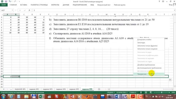Viewport: 176px width, 99px height.
Task: Switch to Normal view icon
Action: pyautogui.click(x=141, y=92)
